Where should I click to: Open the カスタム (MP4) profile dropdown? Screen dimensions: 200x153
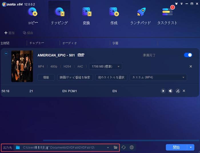pyautogui.click(x=158, y=77)
